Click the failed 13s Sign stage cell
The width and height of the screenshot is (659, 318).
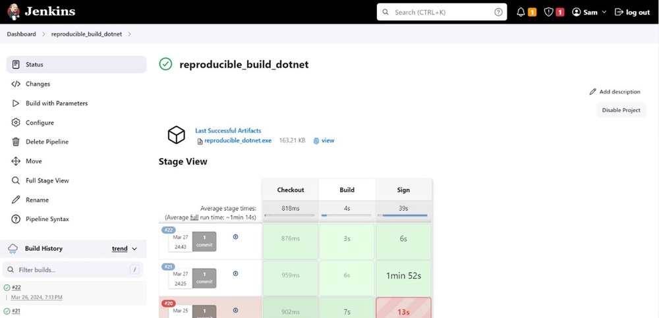pyautogui.click(x=403, y=307)
